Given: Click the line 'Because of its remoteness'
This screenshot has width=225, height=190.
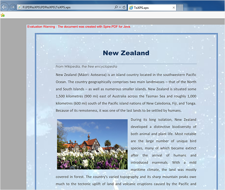Looking at the screenshot, I should tap(119, 111).
